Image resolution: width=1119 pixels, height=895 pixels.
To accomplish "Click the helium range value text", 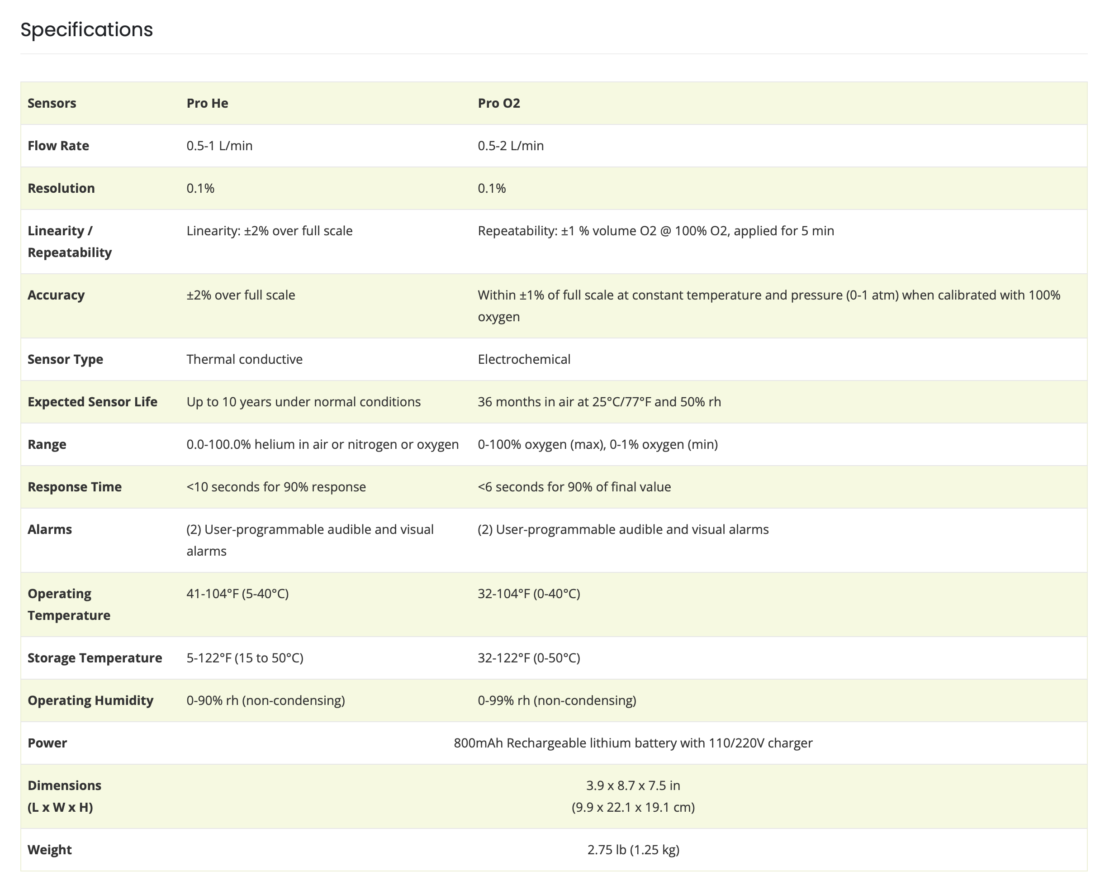I will [322, 444].
